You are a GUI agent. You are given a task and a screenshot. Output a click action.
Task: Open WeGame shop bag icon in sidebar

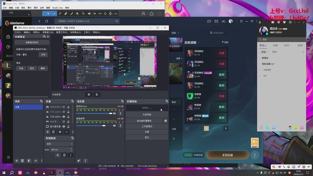pos(8,37)
